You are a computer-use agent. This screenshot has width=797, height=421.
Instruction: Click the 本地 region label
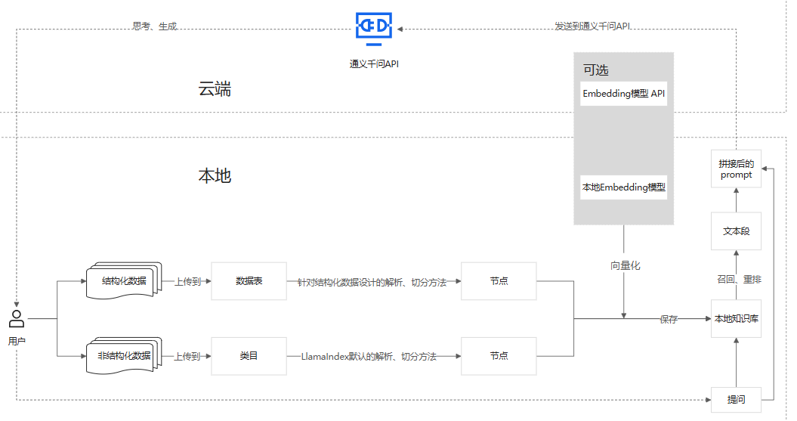[x=215, y=176]
